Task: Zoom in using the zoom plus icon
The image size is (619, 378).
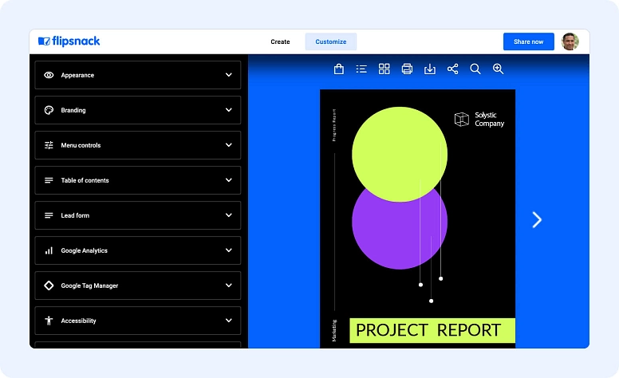Action: tap(499, 69)
